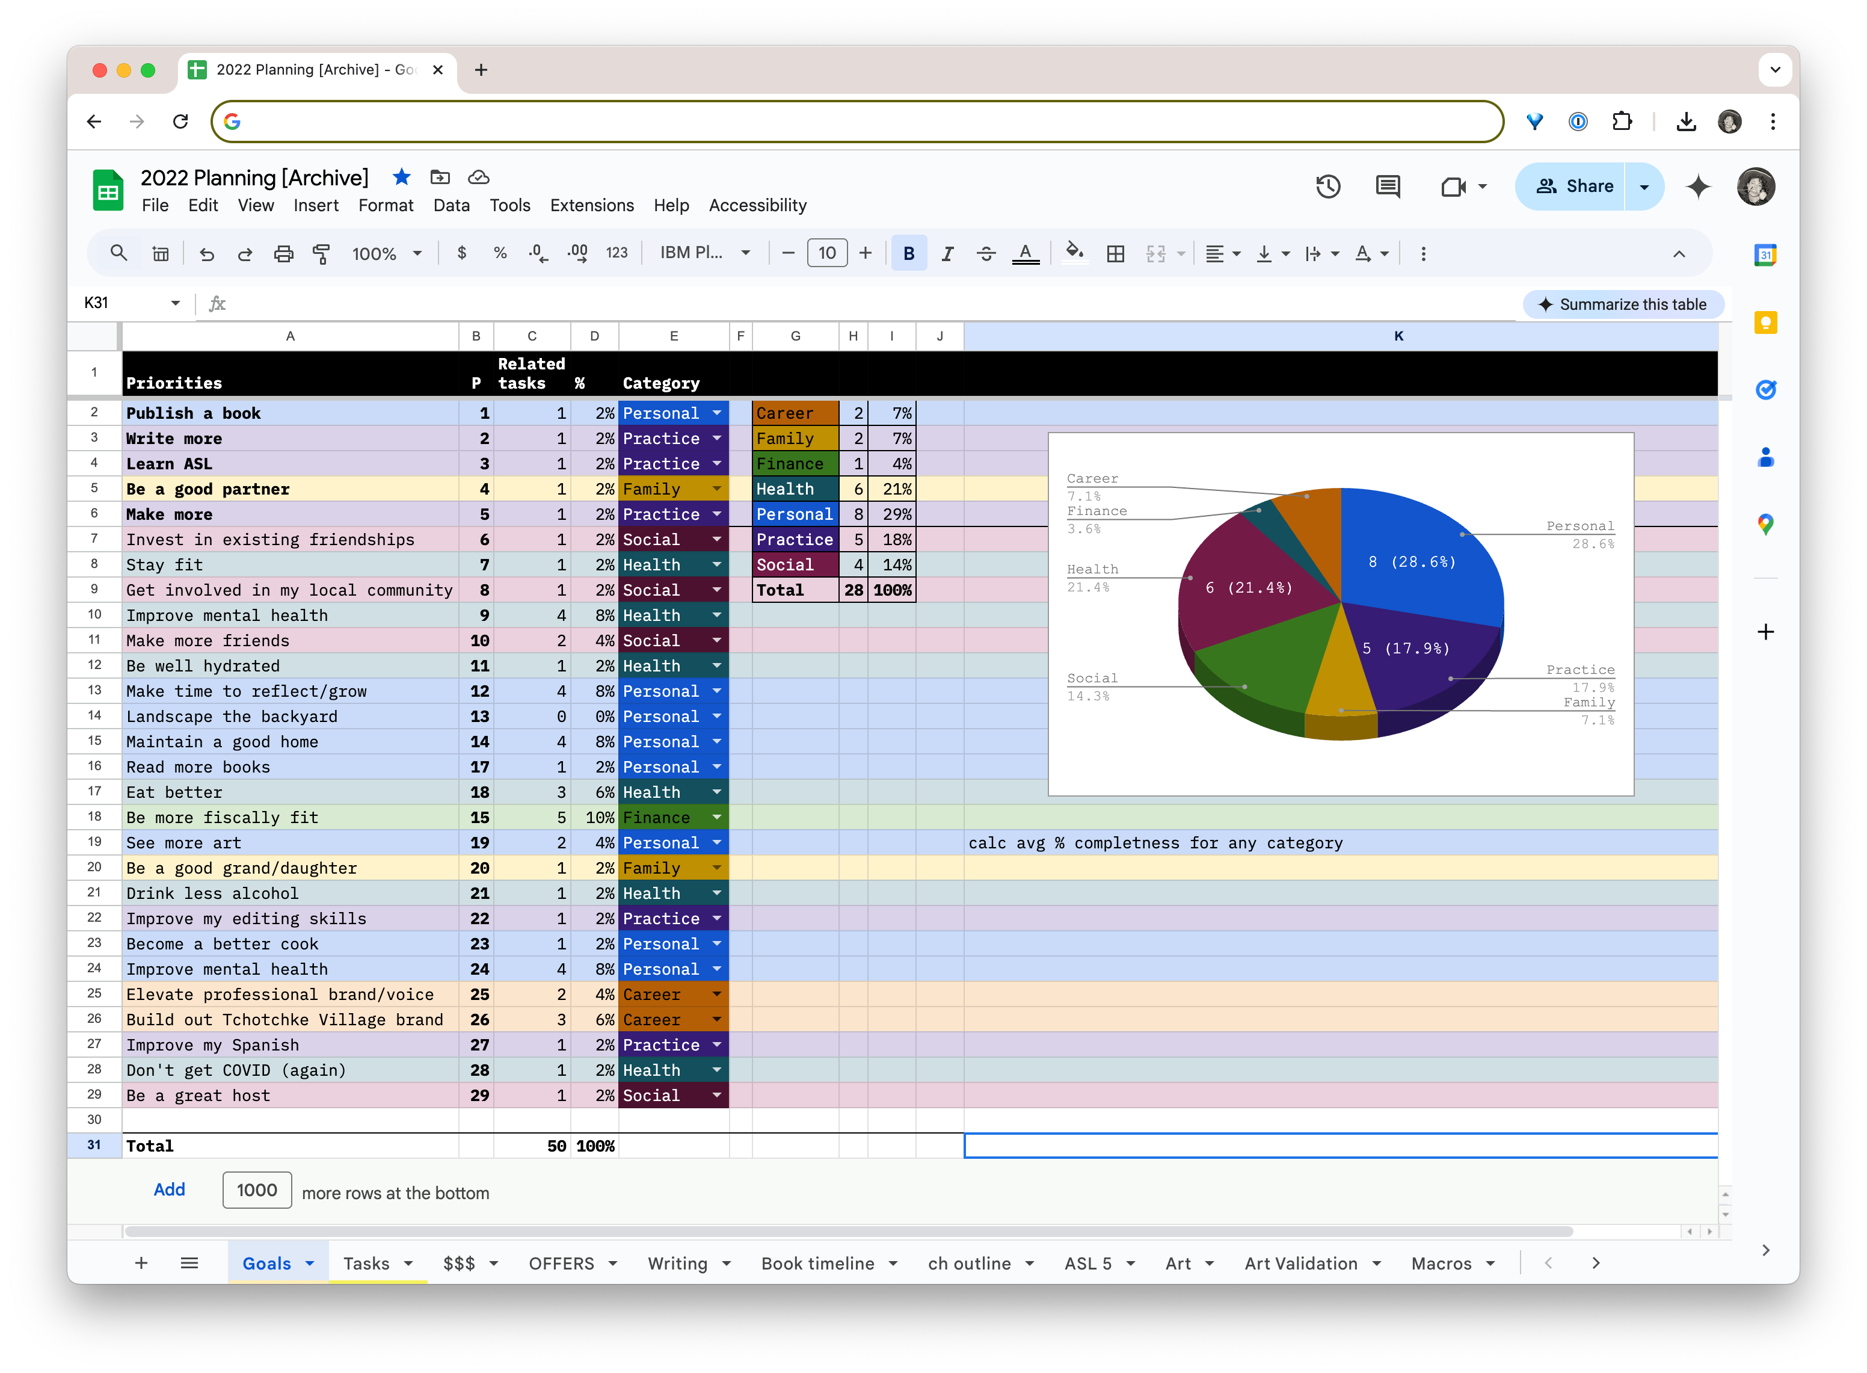Open zoom level 100% dropdown
Image resolution: width=1867 pixels, height=1373 pixels.
387,253
